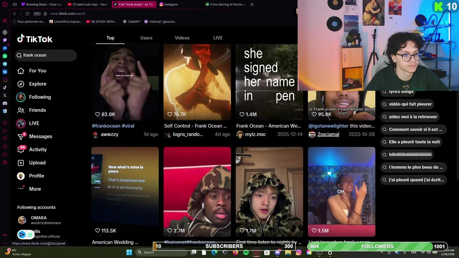Open the red-background video with 2.7M likes
The height and width of the screenshot is (258, 459).
[197, 192]
